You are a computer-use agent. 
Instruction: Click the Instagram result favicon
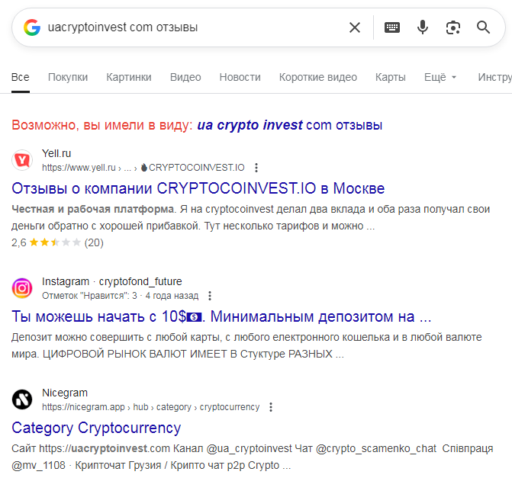23,288
